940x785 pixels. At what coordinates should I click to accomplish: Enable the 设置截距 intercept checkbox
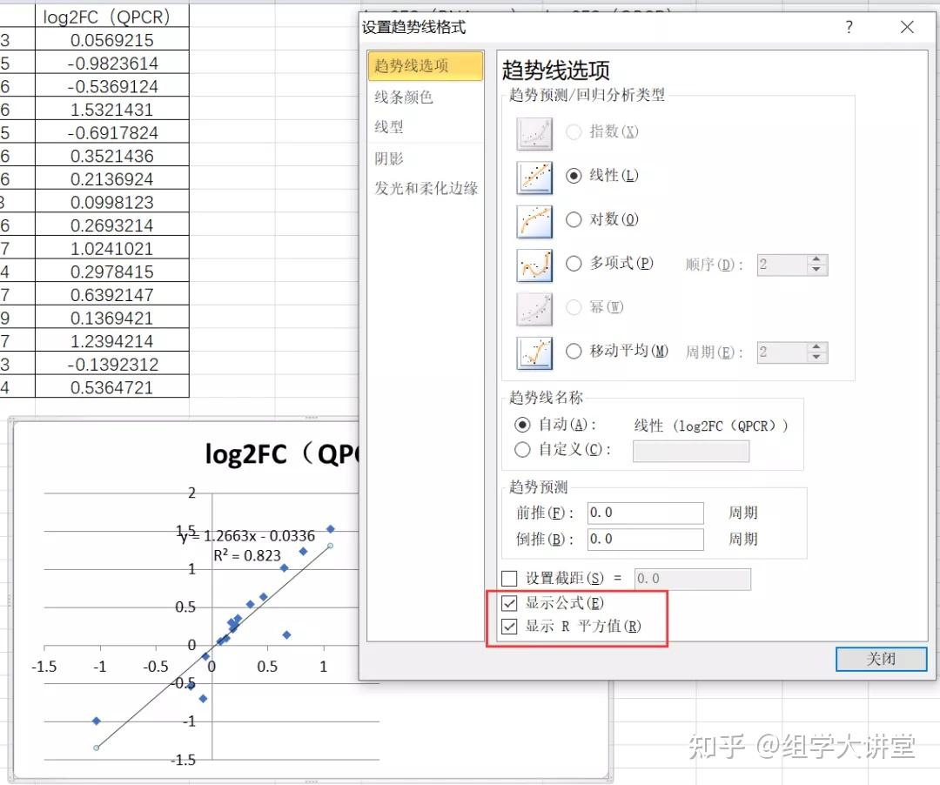tap(509, 577)
